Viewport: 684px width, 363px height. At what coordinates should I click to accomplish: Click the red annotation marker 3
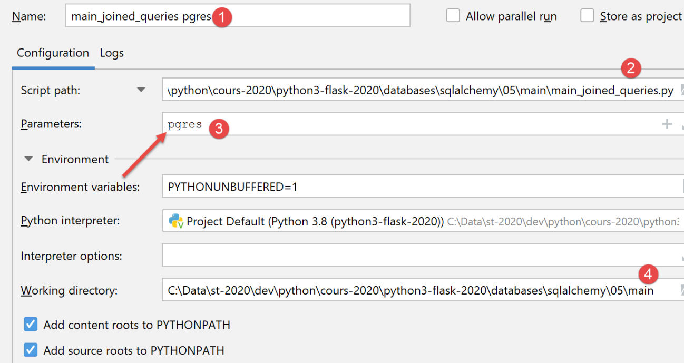(x=218, y=129)
